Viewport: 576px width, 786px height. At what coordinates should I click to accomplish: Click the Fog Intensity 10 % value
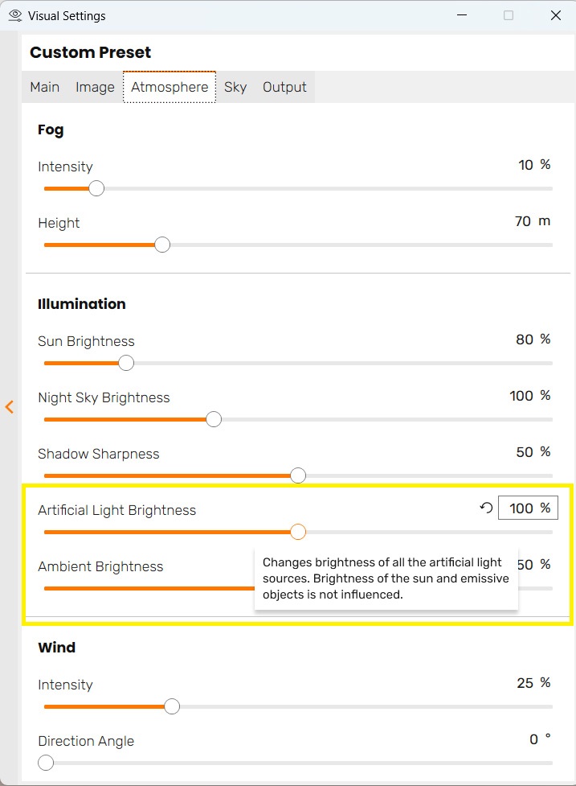pos(534,165)
